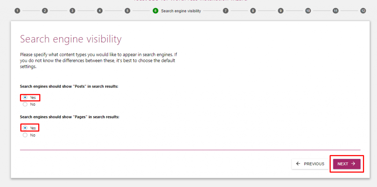Jump ahead to step 7
The width and height of the screenshot is (377, 187).
[x=225, y=11]
